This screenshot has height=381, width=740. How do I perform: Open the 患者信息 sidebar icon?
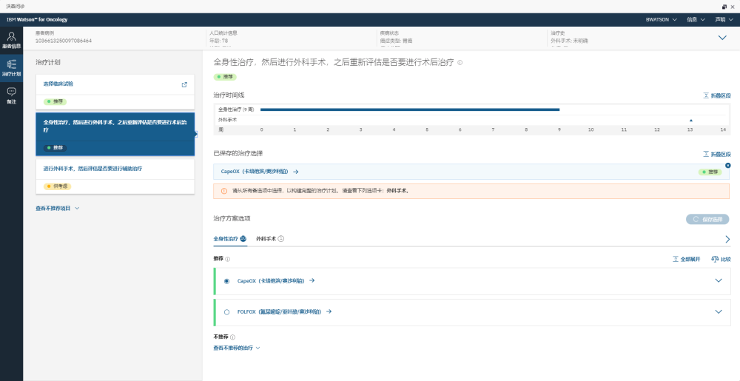click(11, 40)
